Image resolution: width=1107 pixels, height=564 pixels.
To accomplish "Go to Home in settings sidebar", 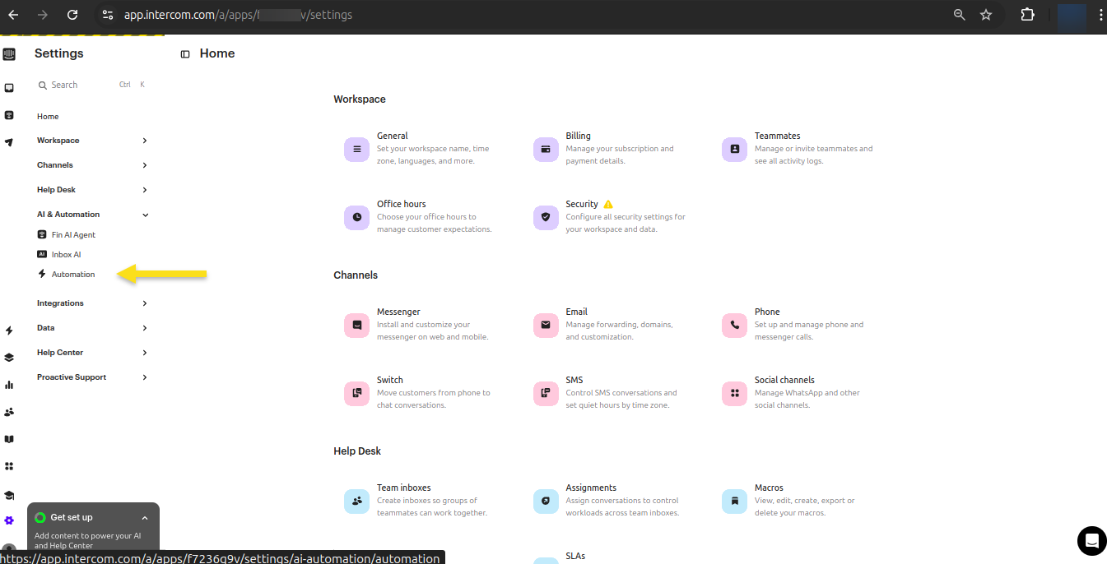I will [48, 117].
